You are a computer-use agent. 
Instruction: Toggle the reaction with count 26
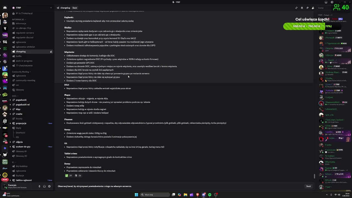pyautogui.click(x=78, y=175)
